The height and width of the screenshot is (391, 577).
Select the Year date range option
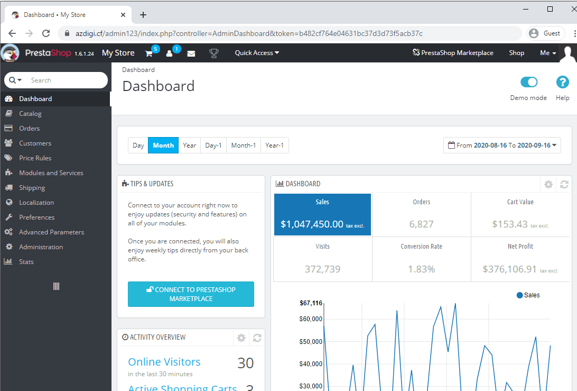(189, 146)
